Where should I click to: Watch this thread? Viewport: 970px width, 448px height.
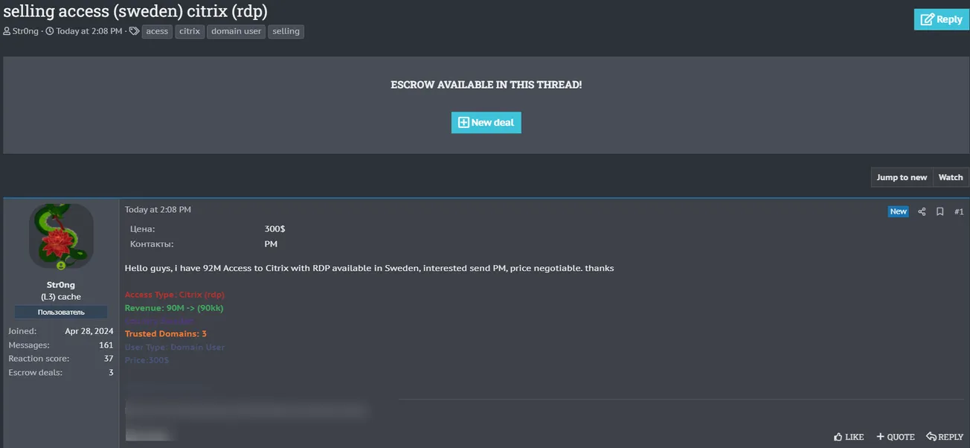[x=951, y=177]
